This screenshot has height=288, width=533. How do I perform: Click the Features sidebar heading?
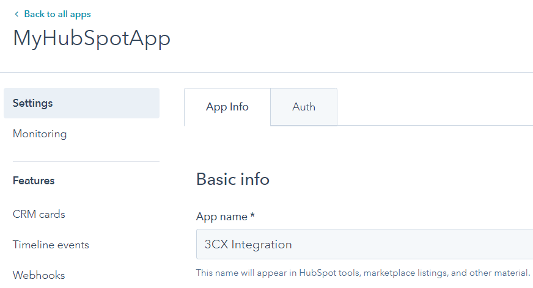tap(34, 181)
